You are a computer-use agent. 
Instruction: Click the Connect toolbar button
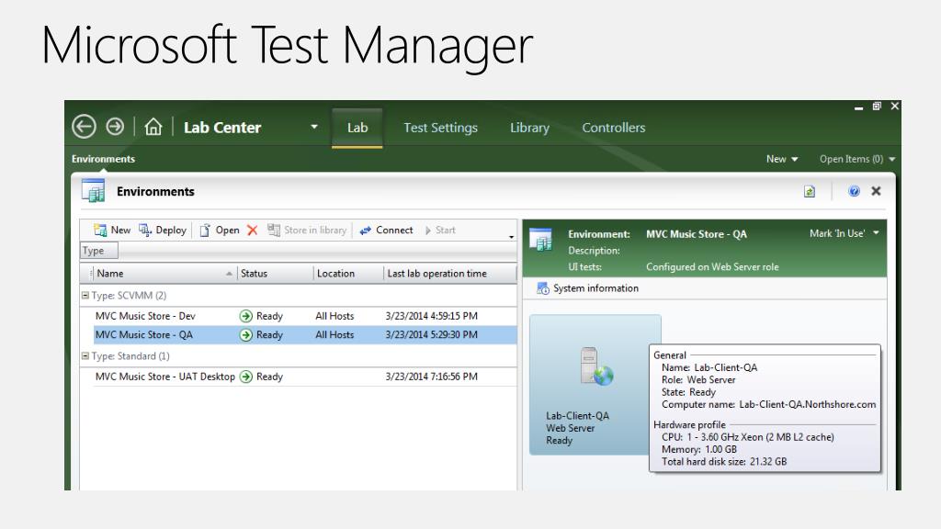(386, 230)
